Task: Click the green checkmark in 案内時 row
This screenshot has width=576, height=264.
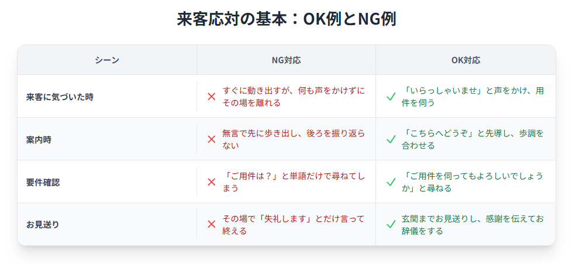Action: tap(391, 139)
